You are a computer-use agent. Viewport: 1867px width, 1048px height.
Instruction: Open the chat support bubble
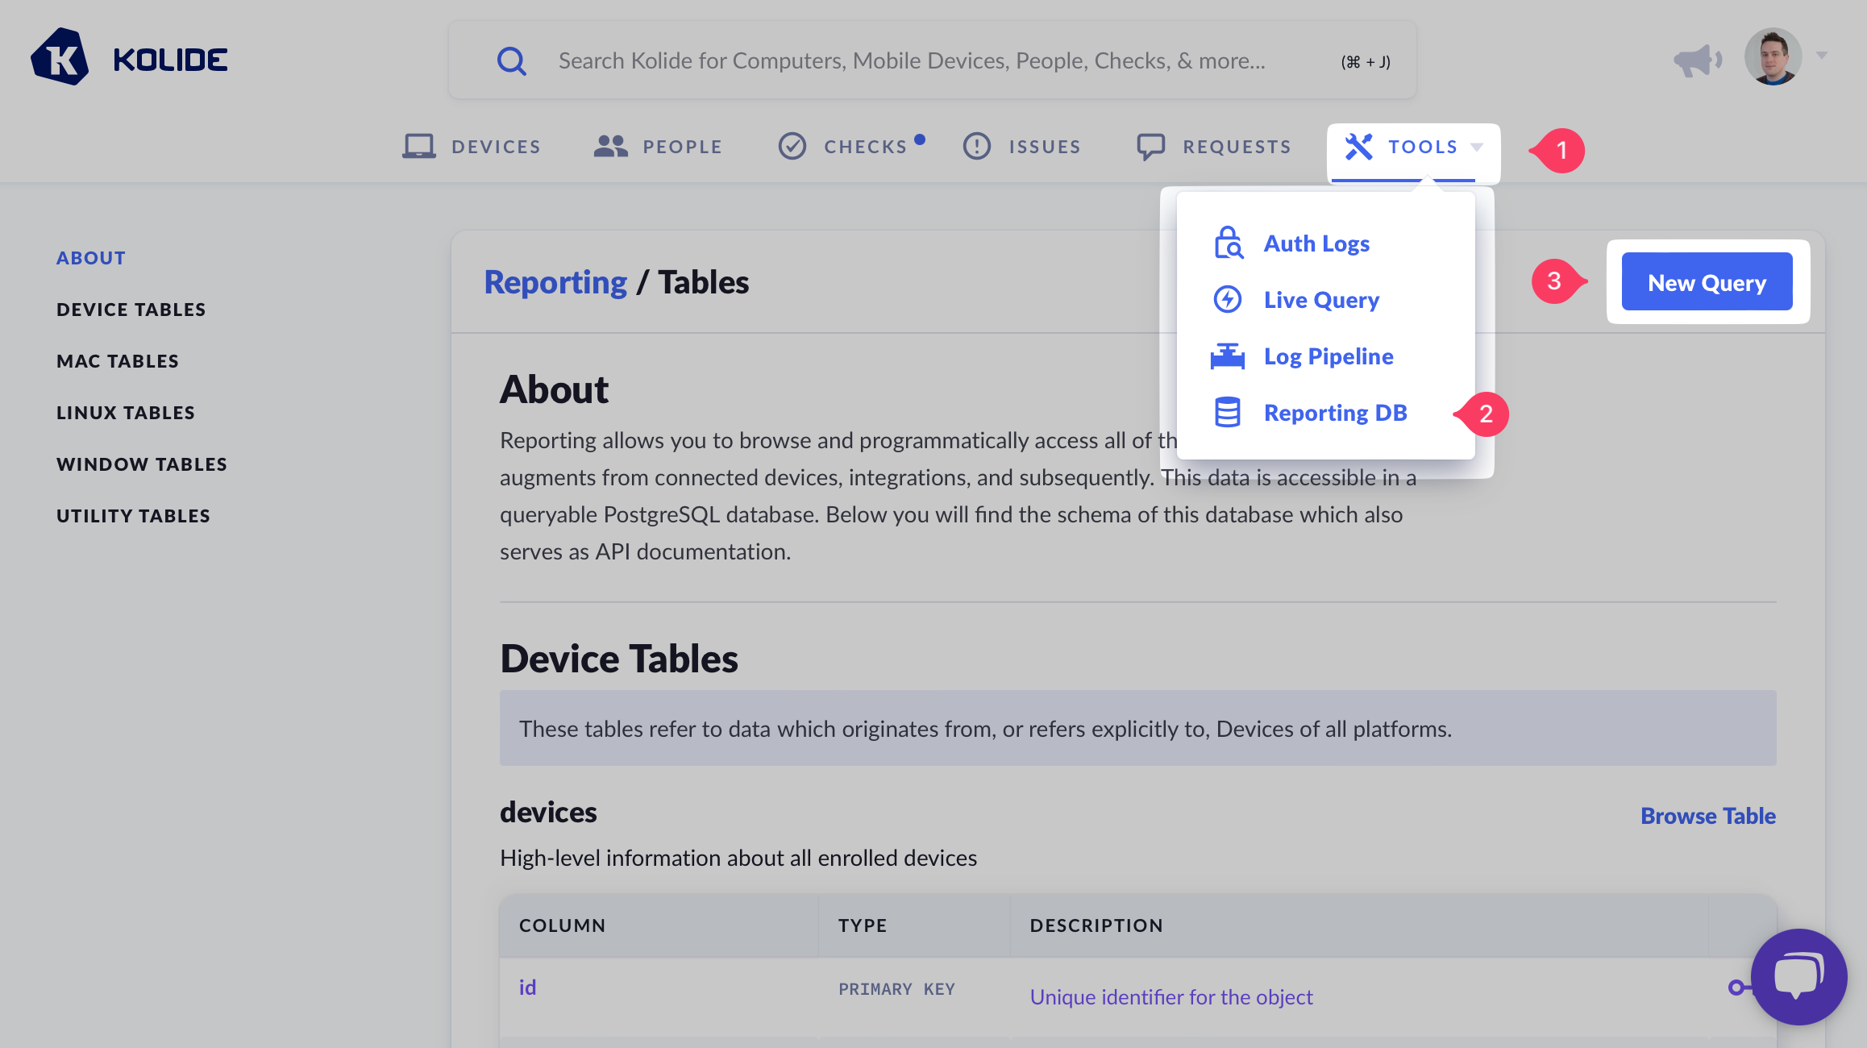pos(1798,976)
